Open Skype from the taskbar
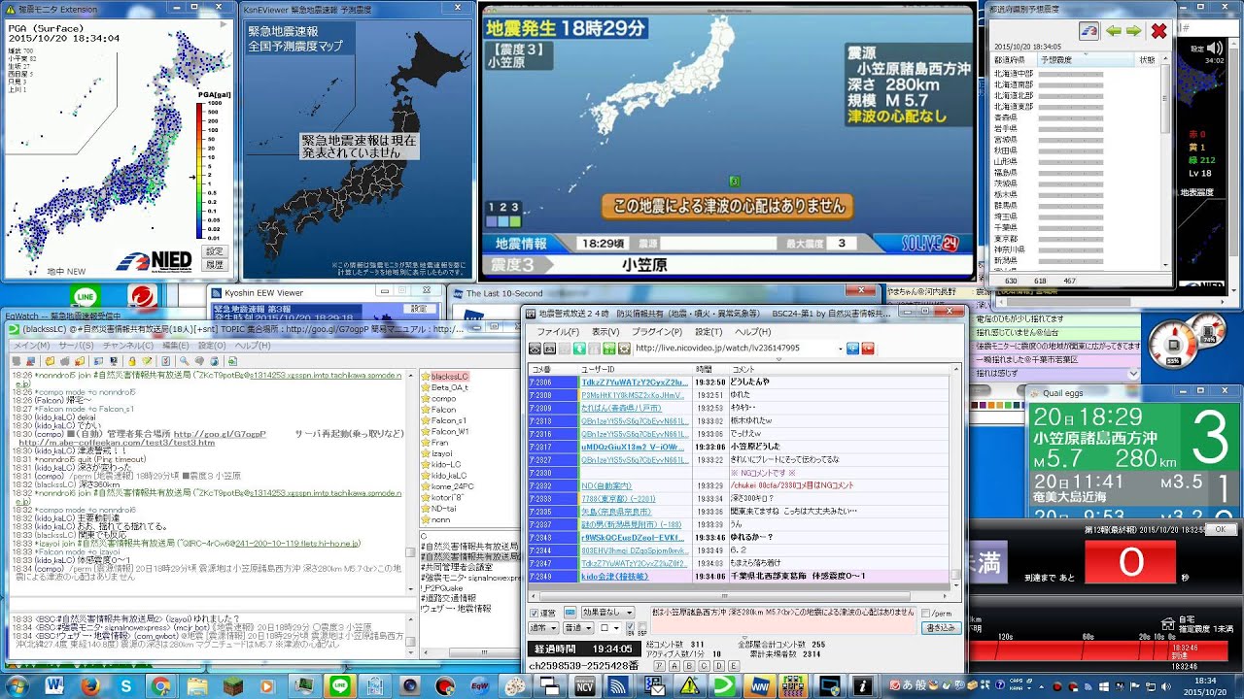This screenshot has width=1244, height=699. pyautogui.click(x=125, y=686)
